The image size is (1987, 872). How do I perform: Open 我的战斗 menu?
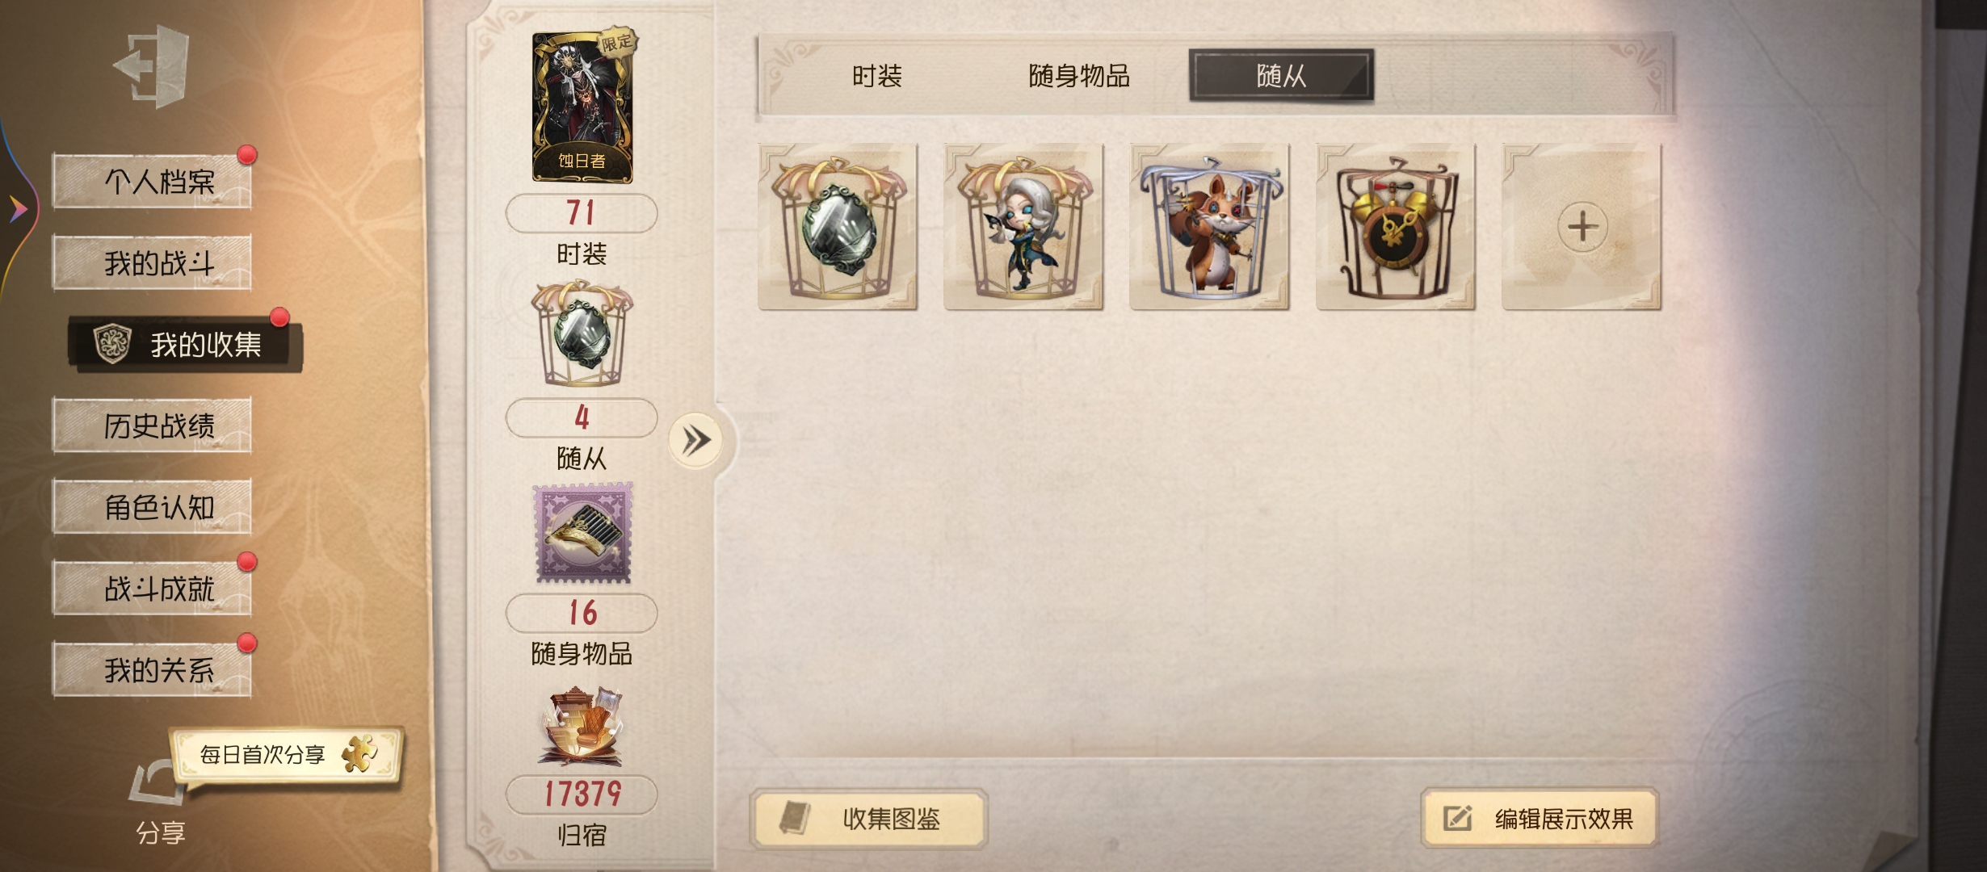pos(152,262)
